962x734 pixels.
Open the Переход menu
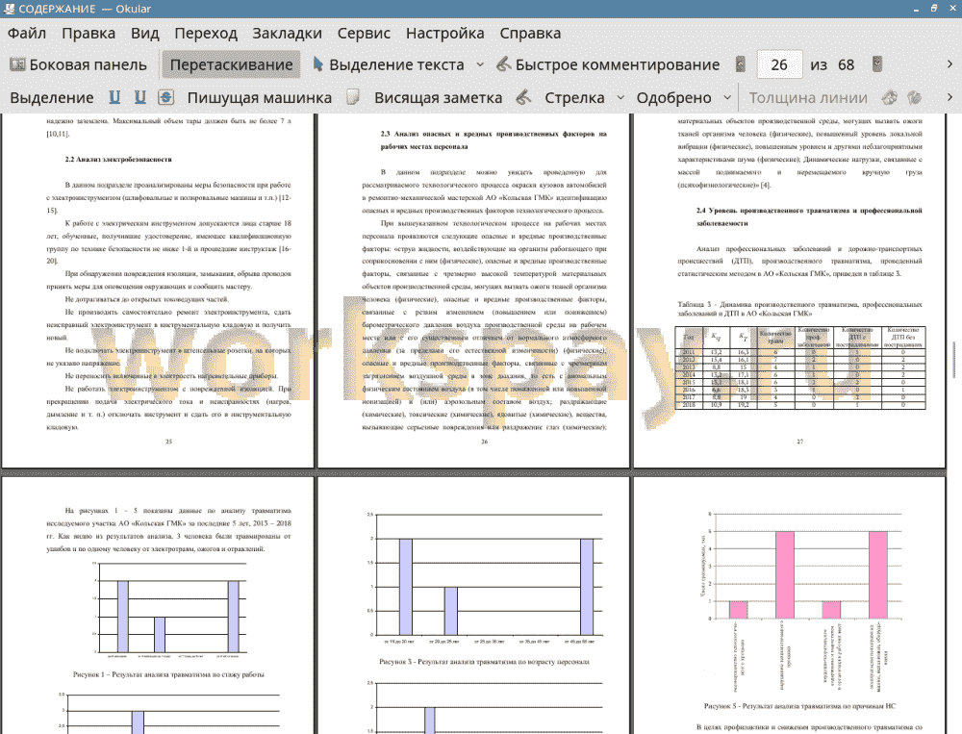point(206,33)
